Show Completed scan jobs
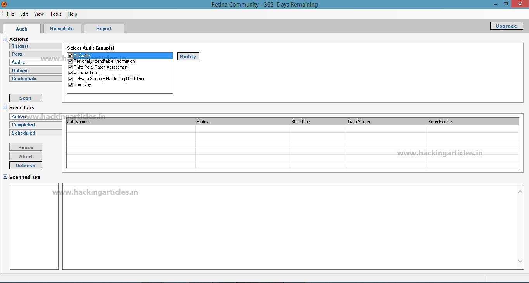Viewport: 529px width, 283px height. click(36, 125)
